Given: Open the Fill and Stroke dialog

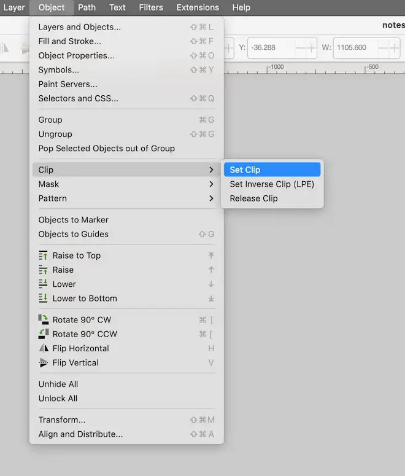Looking at the screenshot, I should tap(69, 41).
